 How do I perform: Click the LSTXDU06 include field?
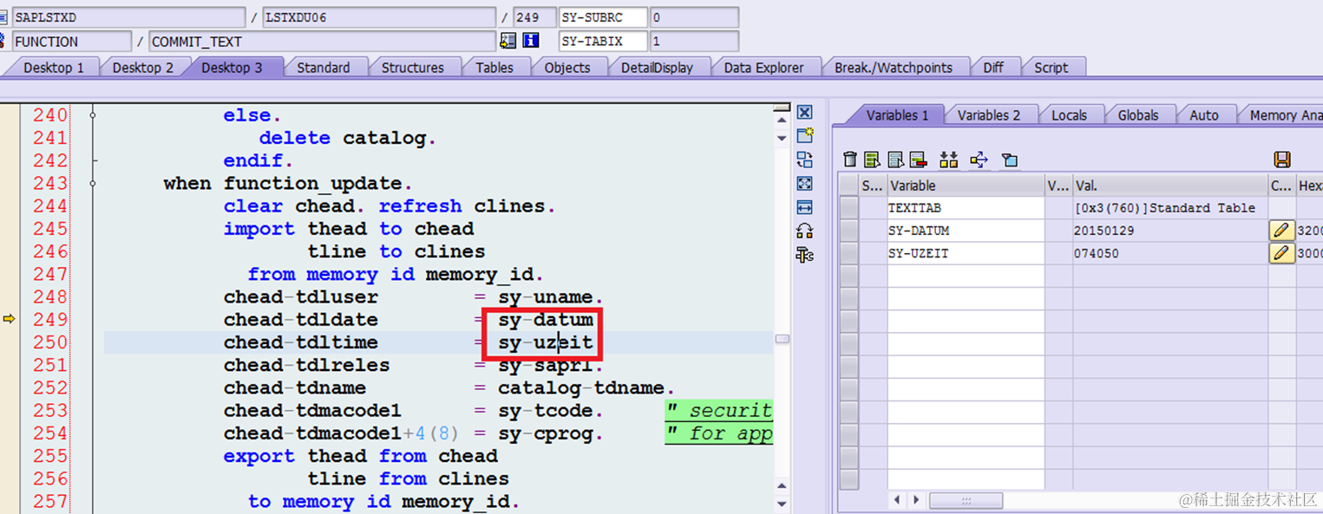click(x=379, y=17)
